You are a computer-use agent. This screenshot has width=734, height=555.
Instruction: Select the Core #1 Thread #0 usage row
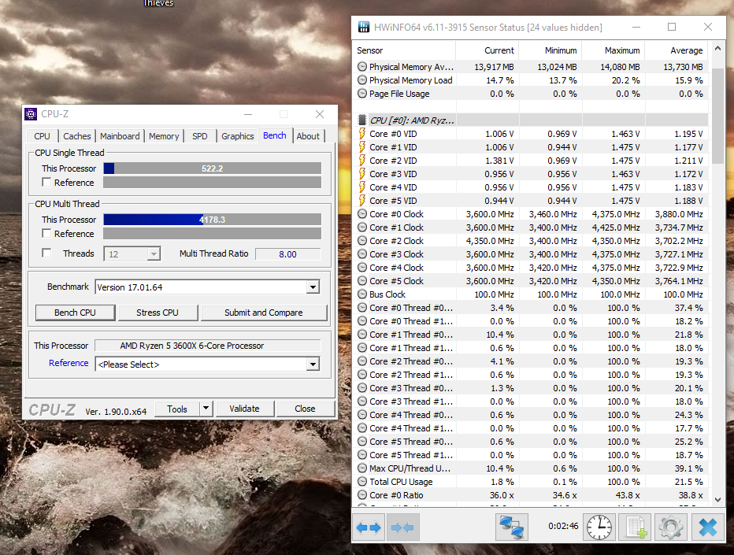coord(530,335)
